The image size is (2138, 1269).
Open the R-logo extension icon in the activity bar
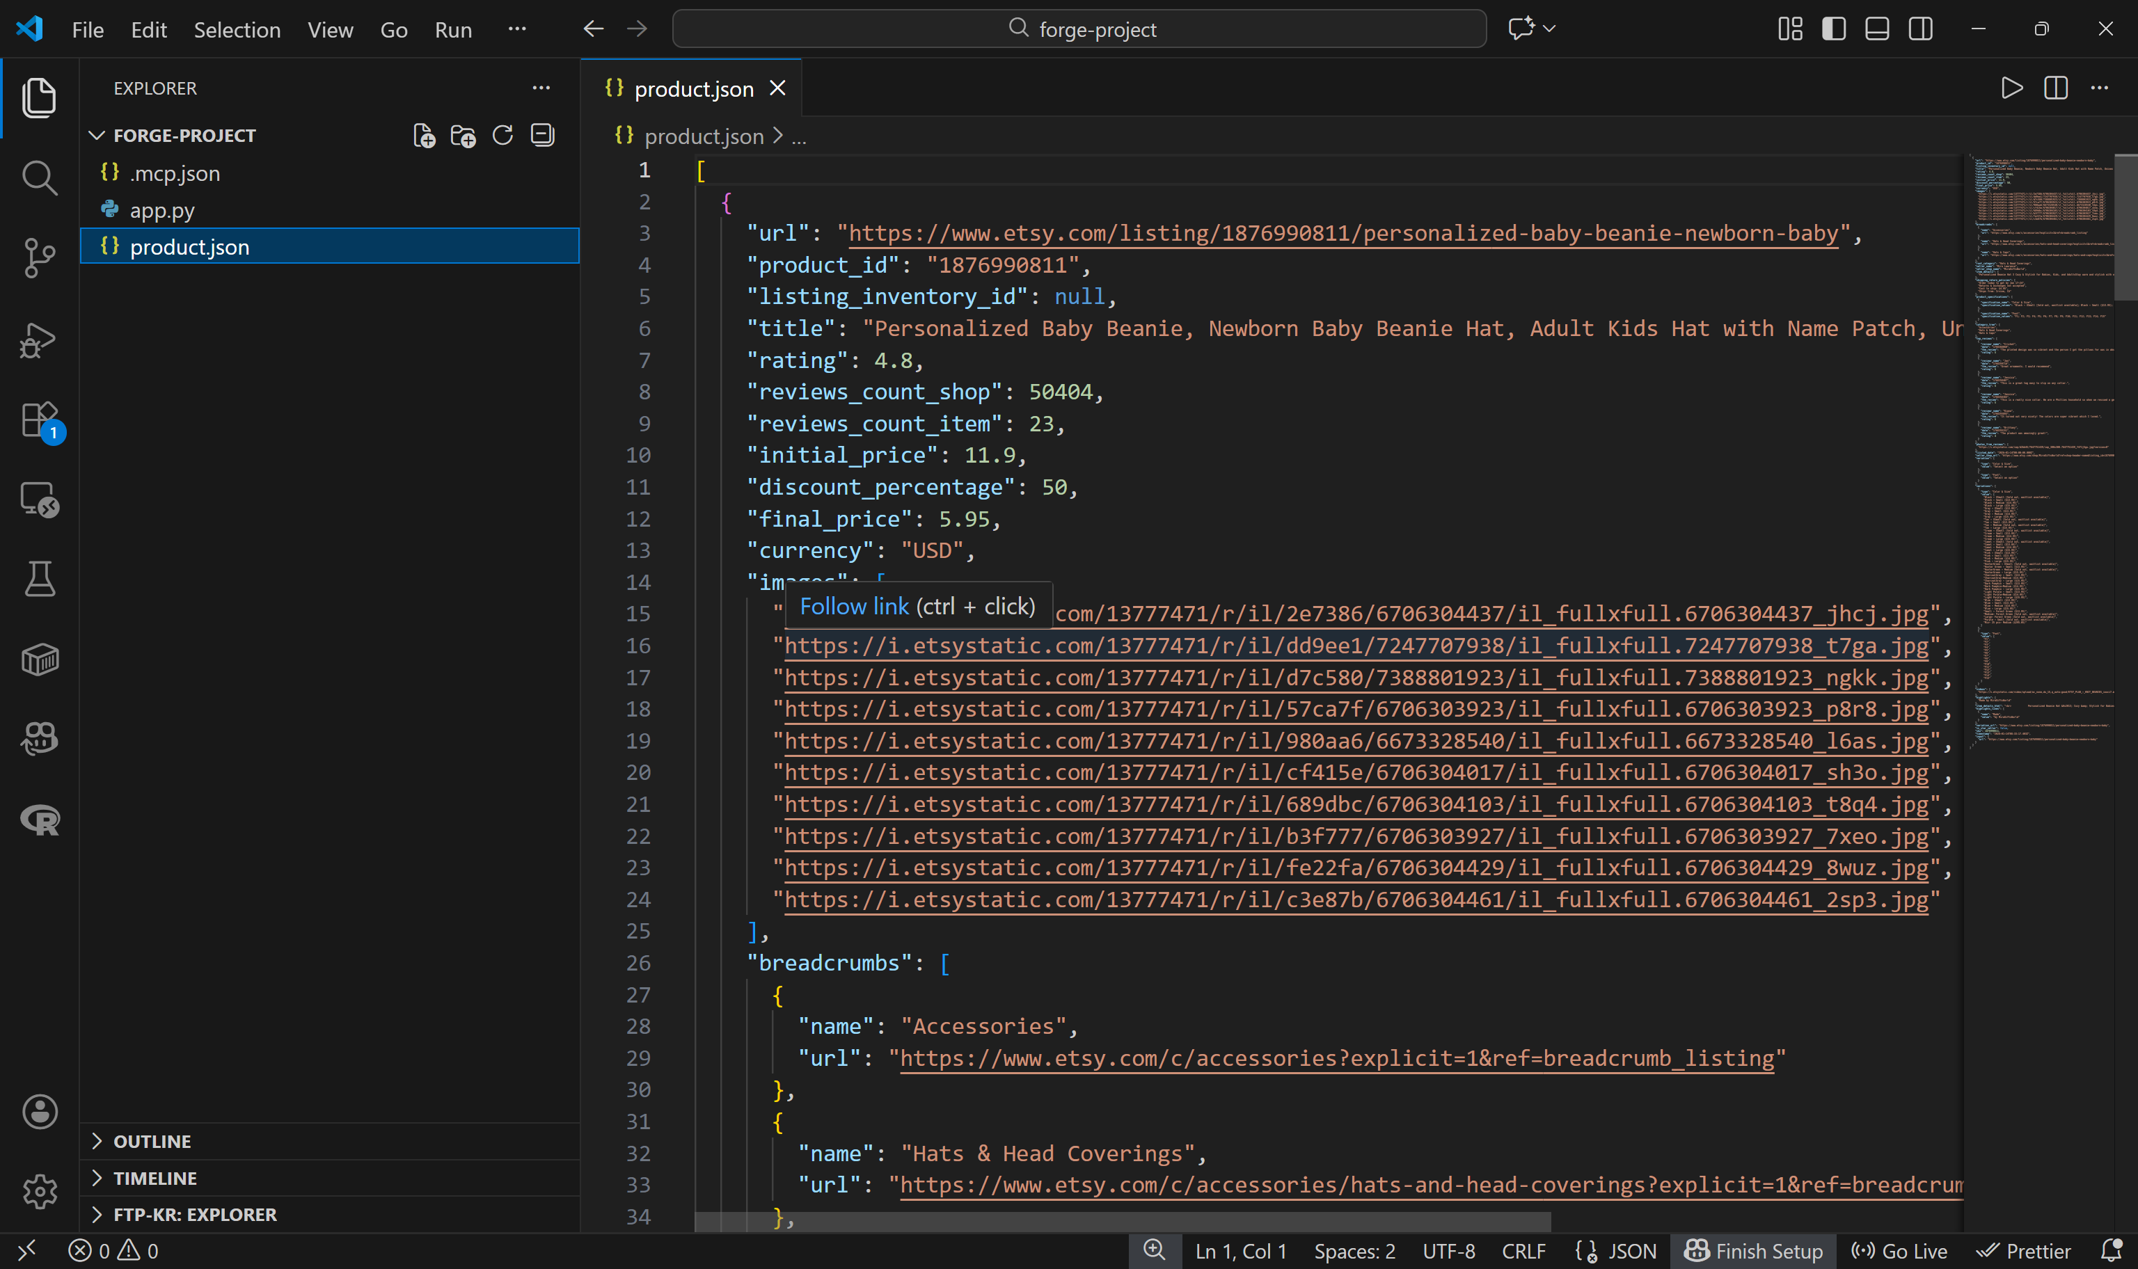(x=40, y=820)
